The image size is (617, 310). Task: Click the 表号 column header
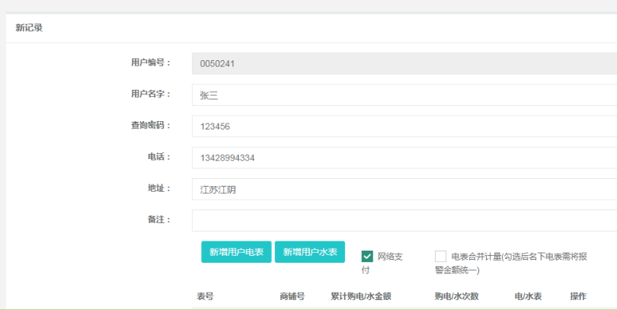click(x=205, y=296)
